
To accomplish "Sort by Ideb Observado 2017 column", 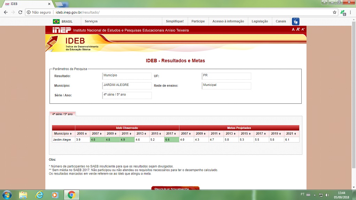I will (171, 134).
